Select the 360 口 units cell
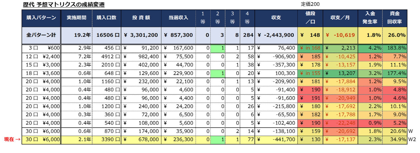The width and height of the screenshot is (420, 153). click(x=106, y=115)
